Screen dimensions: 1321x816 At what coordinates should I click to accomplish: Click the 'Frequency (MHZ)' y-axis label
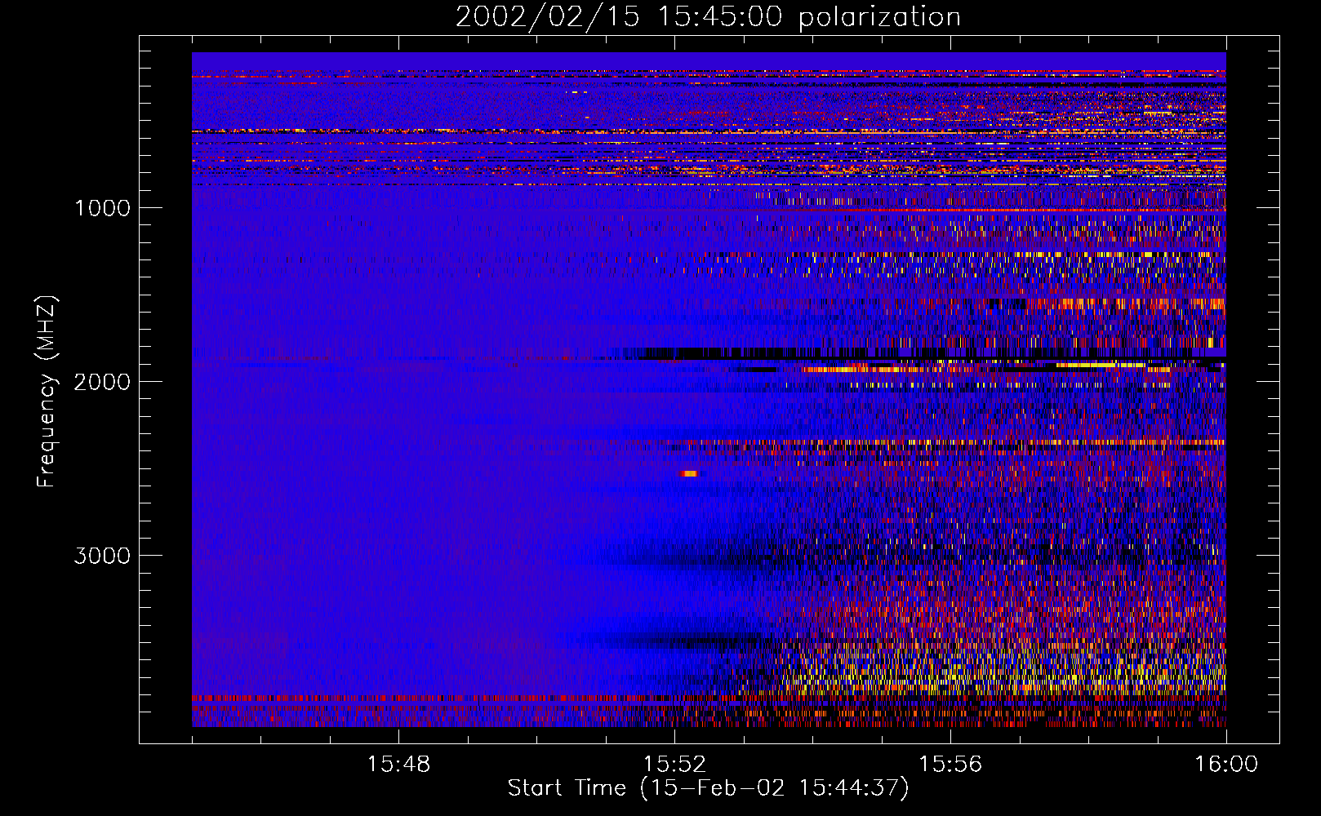[x=47, y=392]
